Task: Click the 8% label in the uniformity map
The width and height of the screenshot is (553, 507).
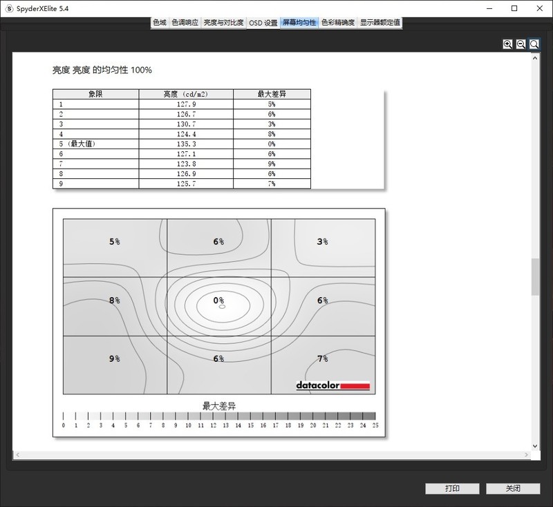Action: pos(115,300)
